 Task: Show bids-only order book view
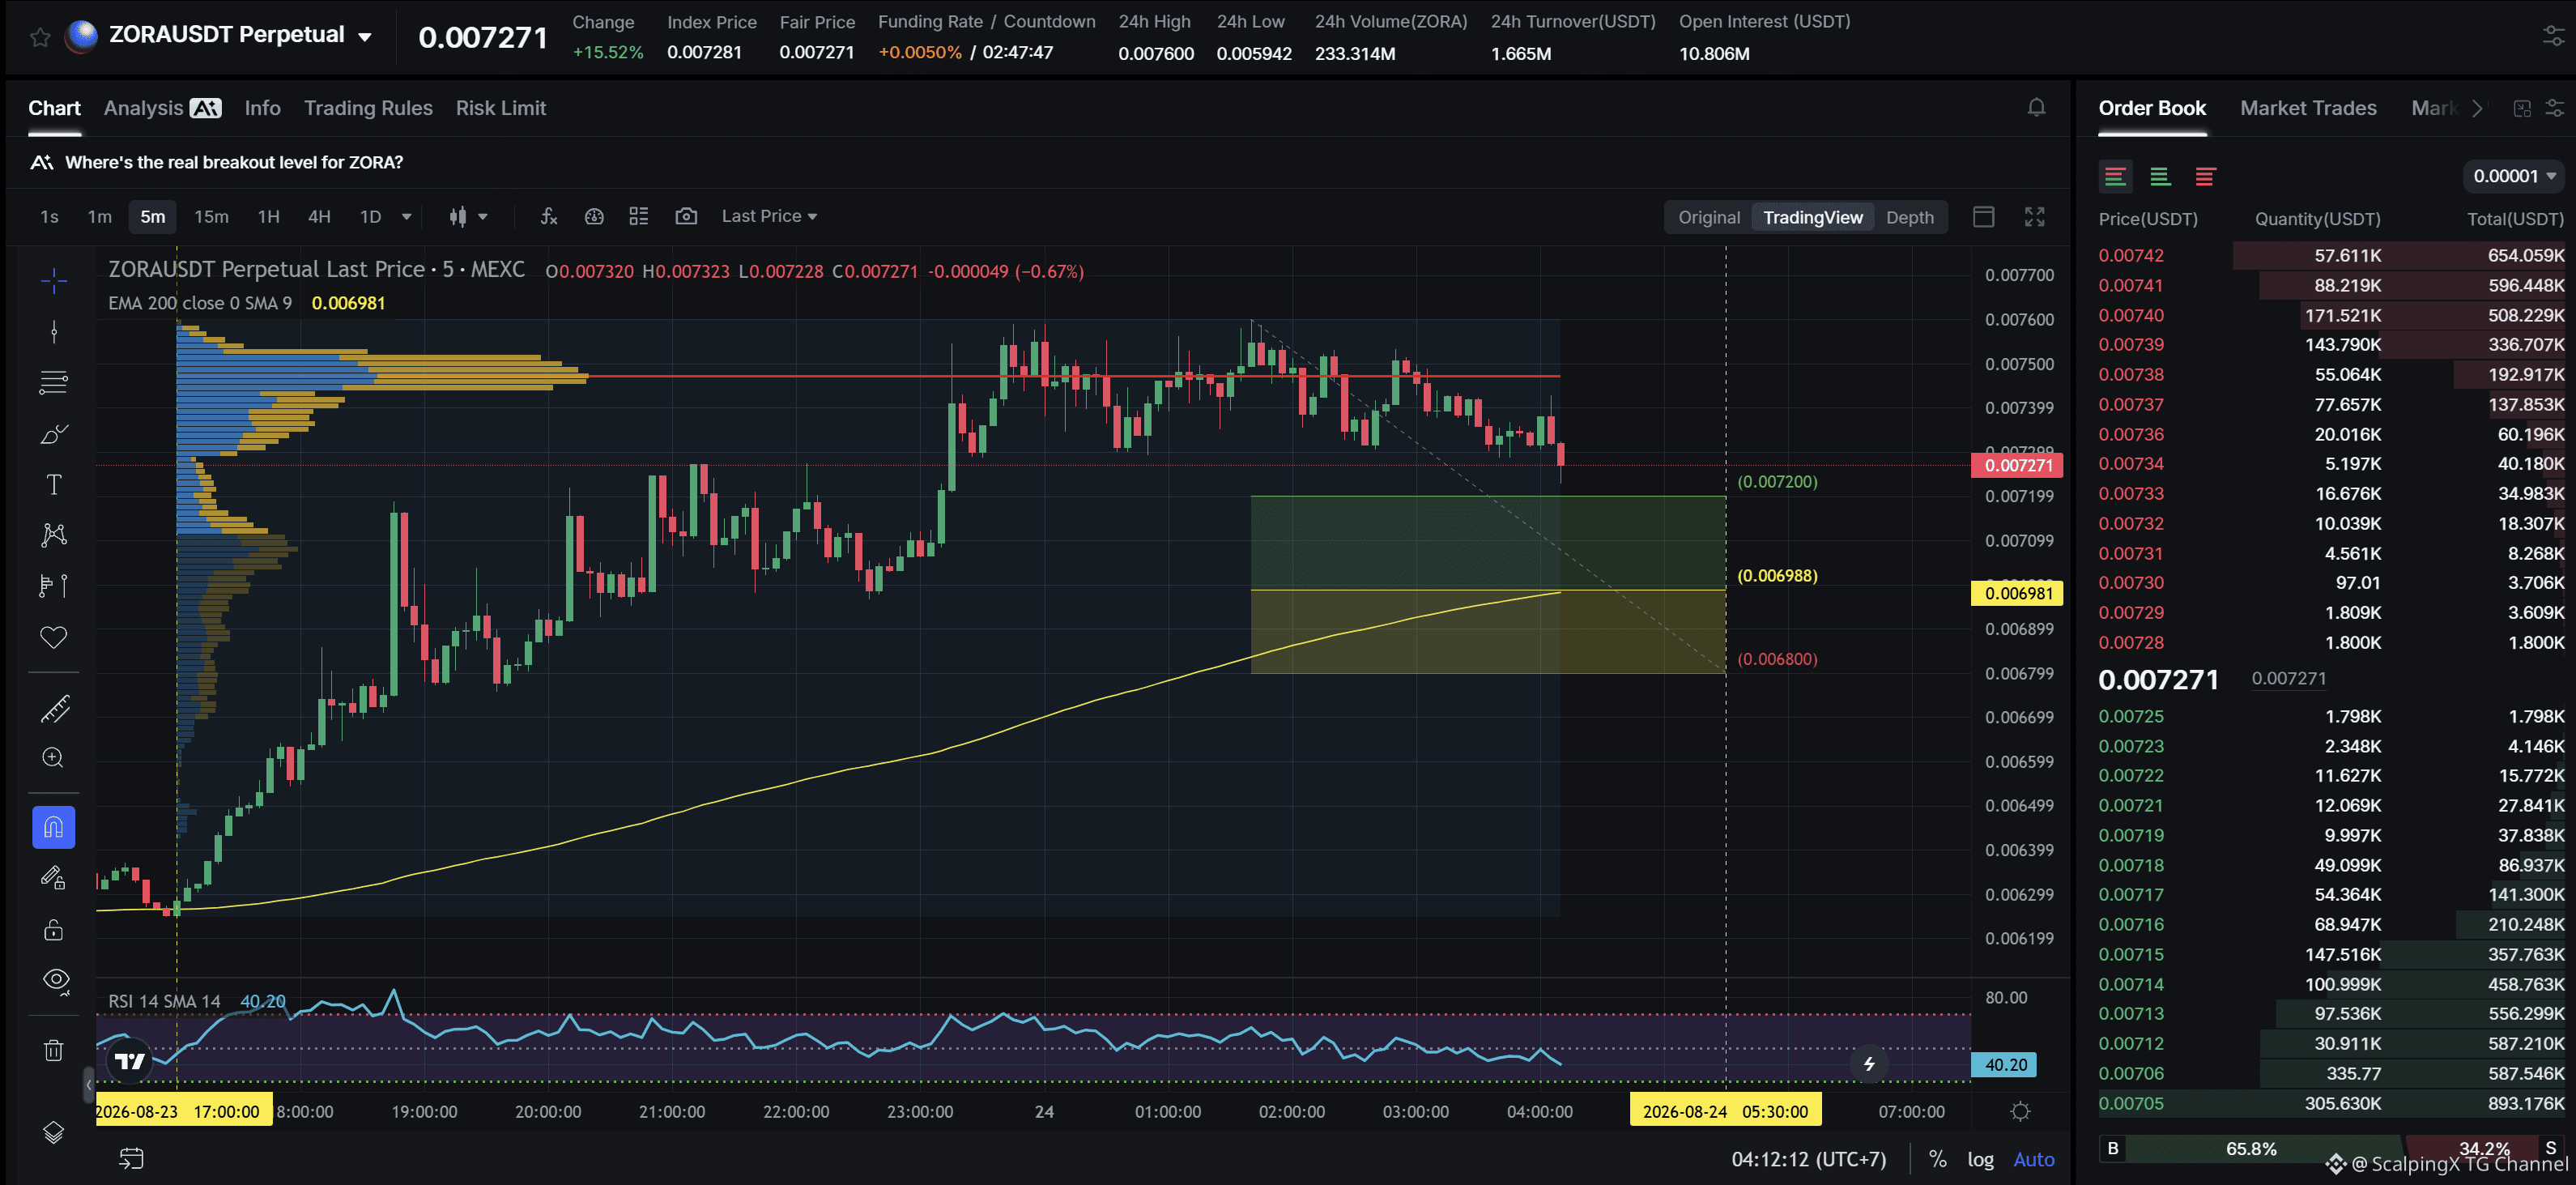click(x=2160, y=177)
